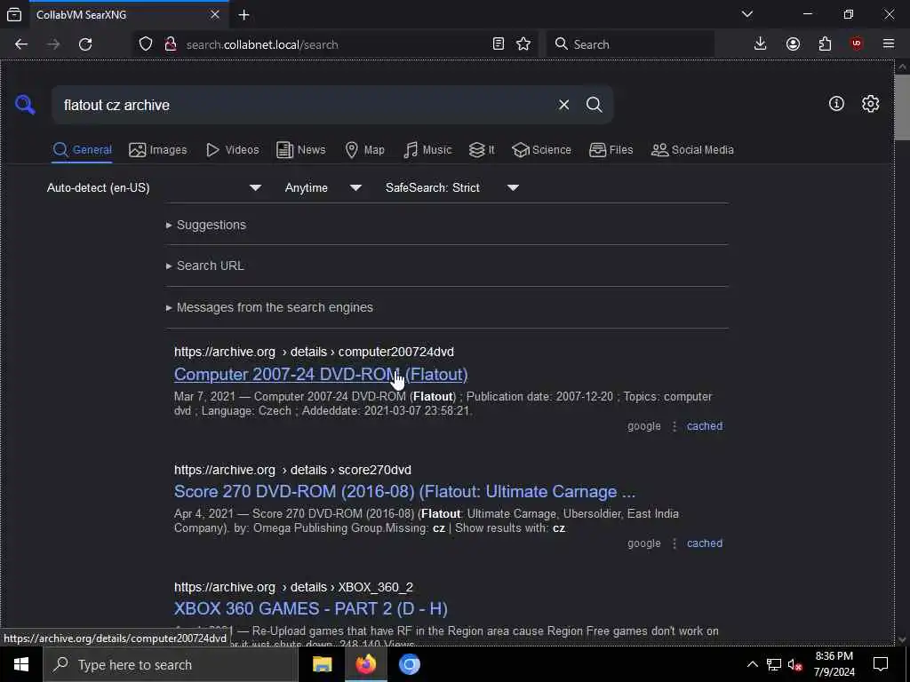
Task: Switch to the Music tab
Action: click(x=427, y=149)
